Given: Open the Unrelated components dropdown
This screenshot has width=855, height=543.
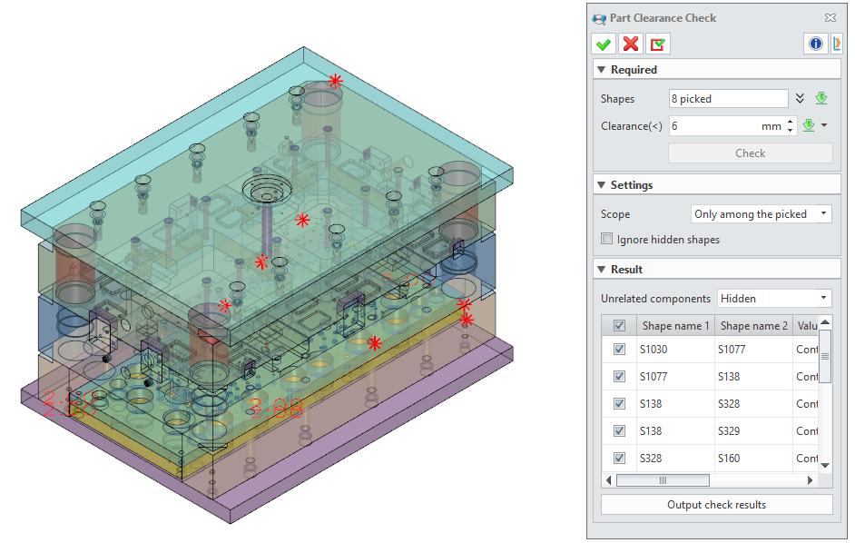Looking at the screenshot, I should pos(773,298).
